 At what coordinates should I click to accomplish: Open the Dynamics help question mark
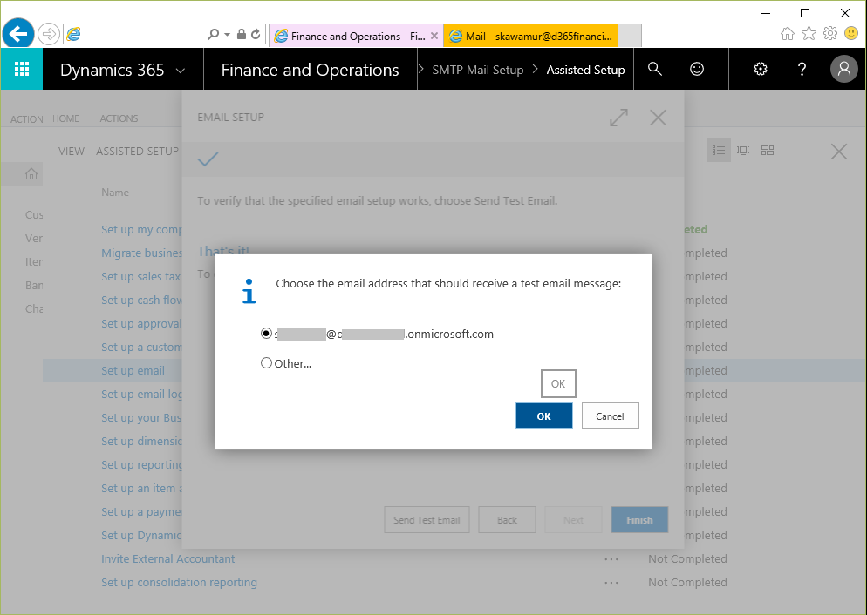[802, 69]
